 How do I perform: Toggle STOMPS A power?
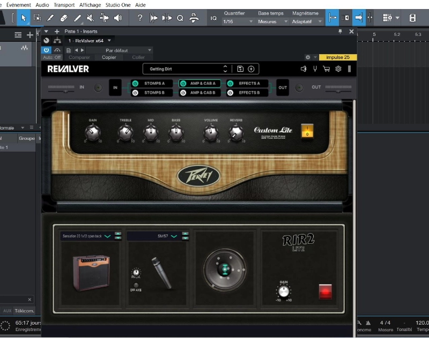click(135, 84)
